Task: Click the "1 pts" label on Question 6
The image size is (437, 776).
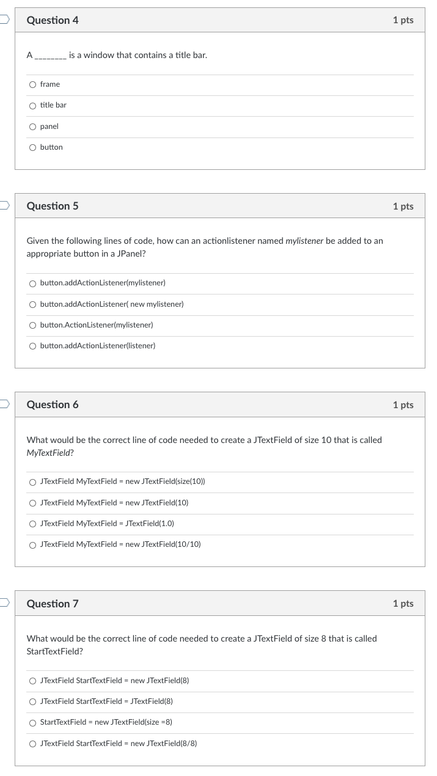Action: 404,404
